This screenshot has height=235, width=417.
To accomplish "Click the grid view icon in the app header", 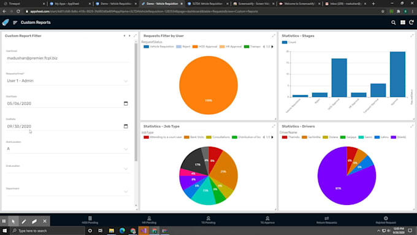I will 403,23.
